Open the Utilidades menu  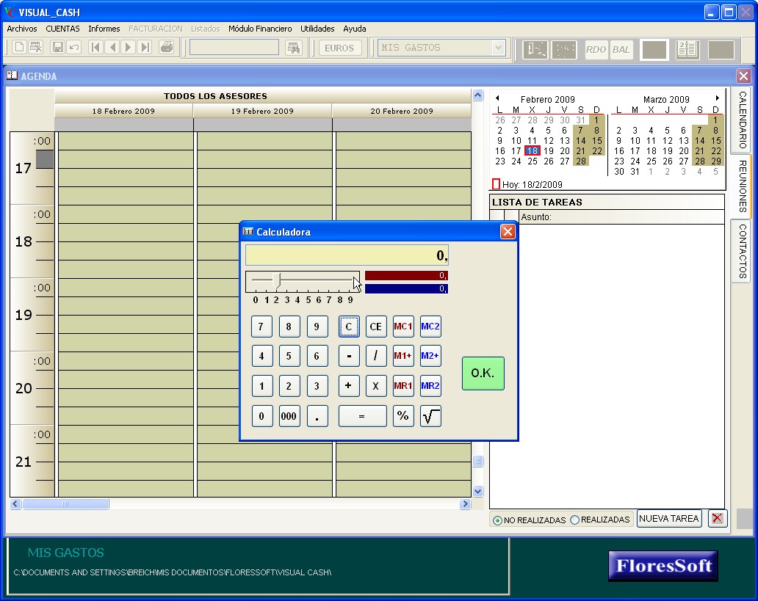click(x=317, y=29)
